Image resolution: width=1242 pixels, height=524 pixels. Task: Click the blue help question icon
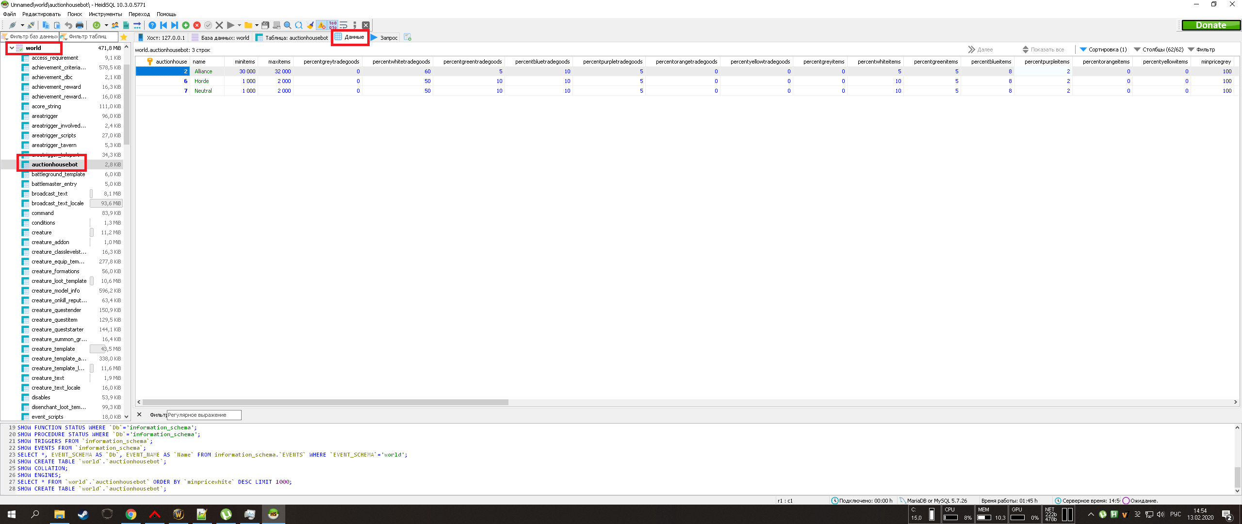152,25
